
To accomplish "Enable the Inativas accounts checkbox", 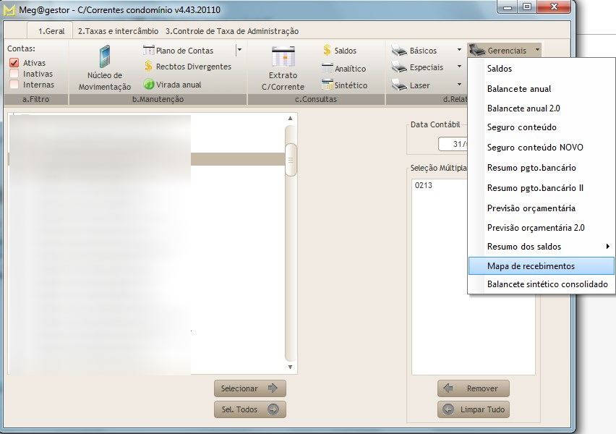I will point(14,74).
